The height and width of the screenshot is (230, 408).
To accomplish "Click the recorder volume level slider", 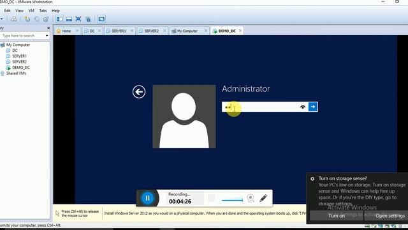I will point(232,200).
